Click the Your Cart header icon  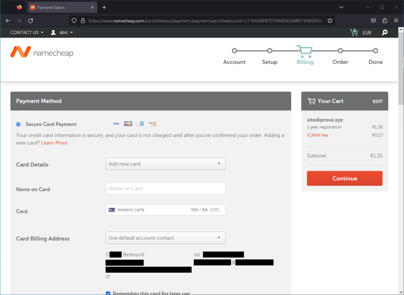[x=311, y=101]
